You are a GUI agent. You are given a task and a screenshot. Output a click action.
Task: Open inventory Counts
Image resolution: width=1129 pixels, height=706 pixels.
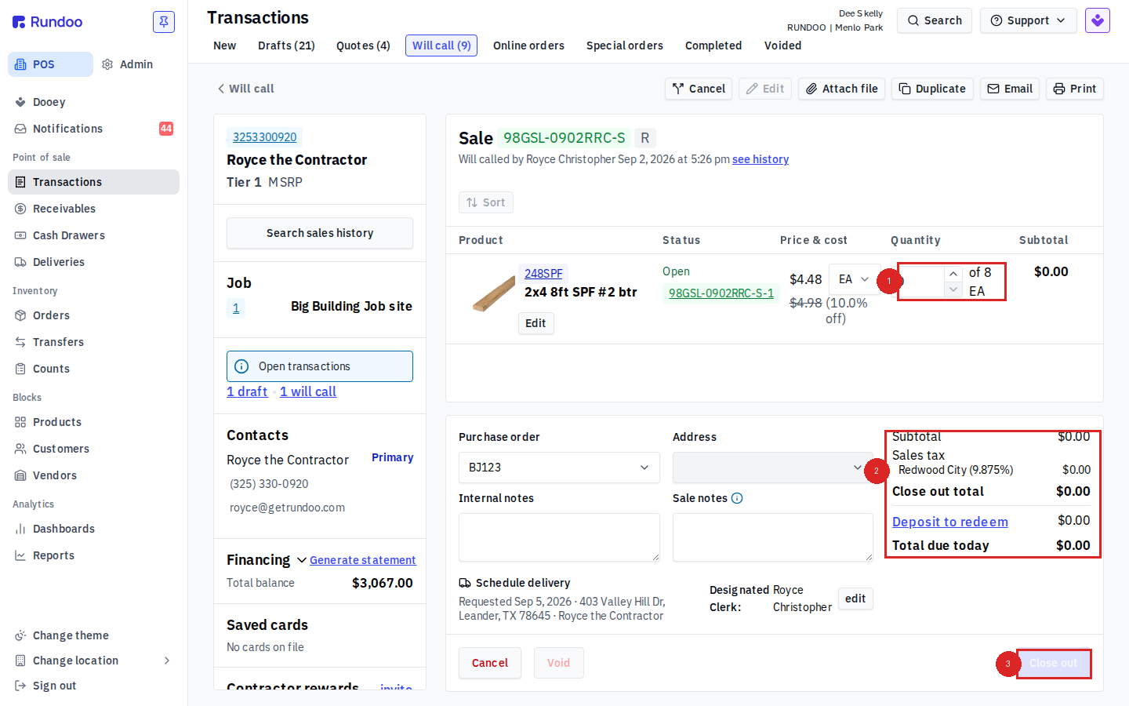coord(51,369)
